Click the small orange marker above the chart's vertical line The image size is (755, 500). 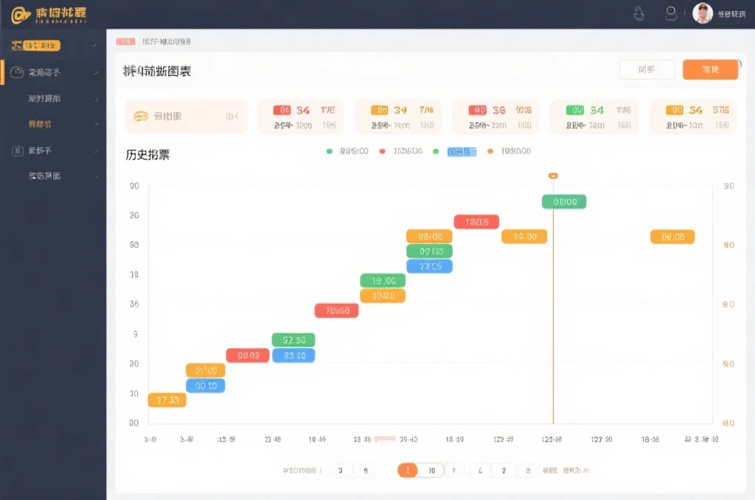[x=552, y=176]
